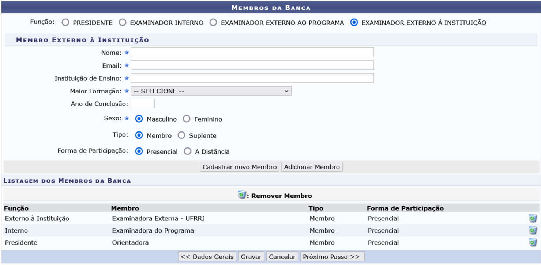541x265 pixels.
Task: Go to Próximo Passo >>
Action: (332, 257)
